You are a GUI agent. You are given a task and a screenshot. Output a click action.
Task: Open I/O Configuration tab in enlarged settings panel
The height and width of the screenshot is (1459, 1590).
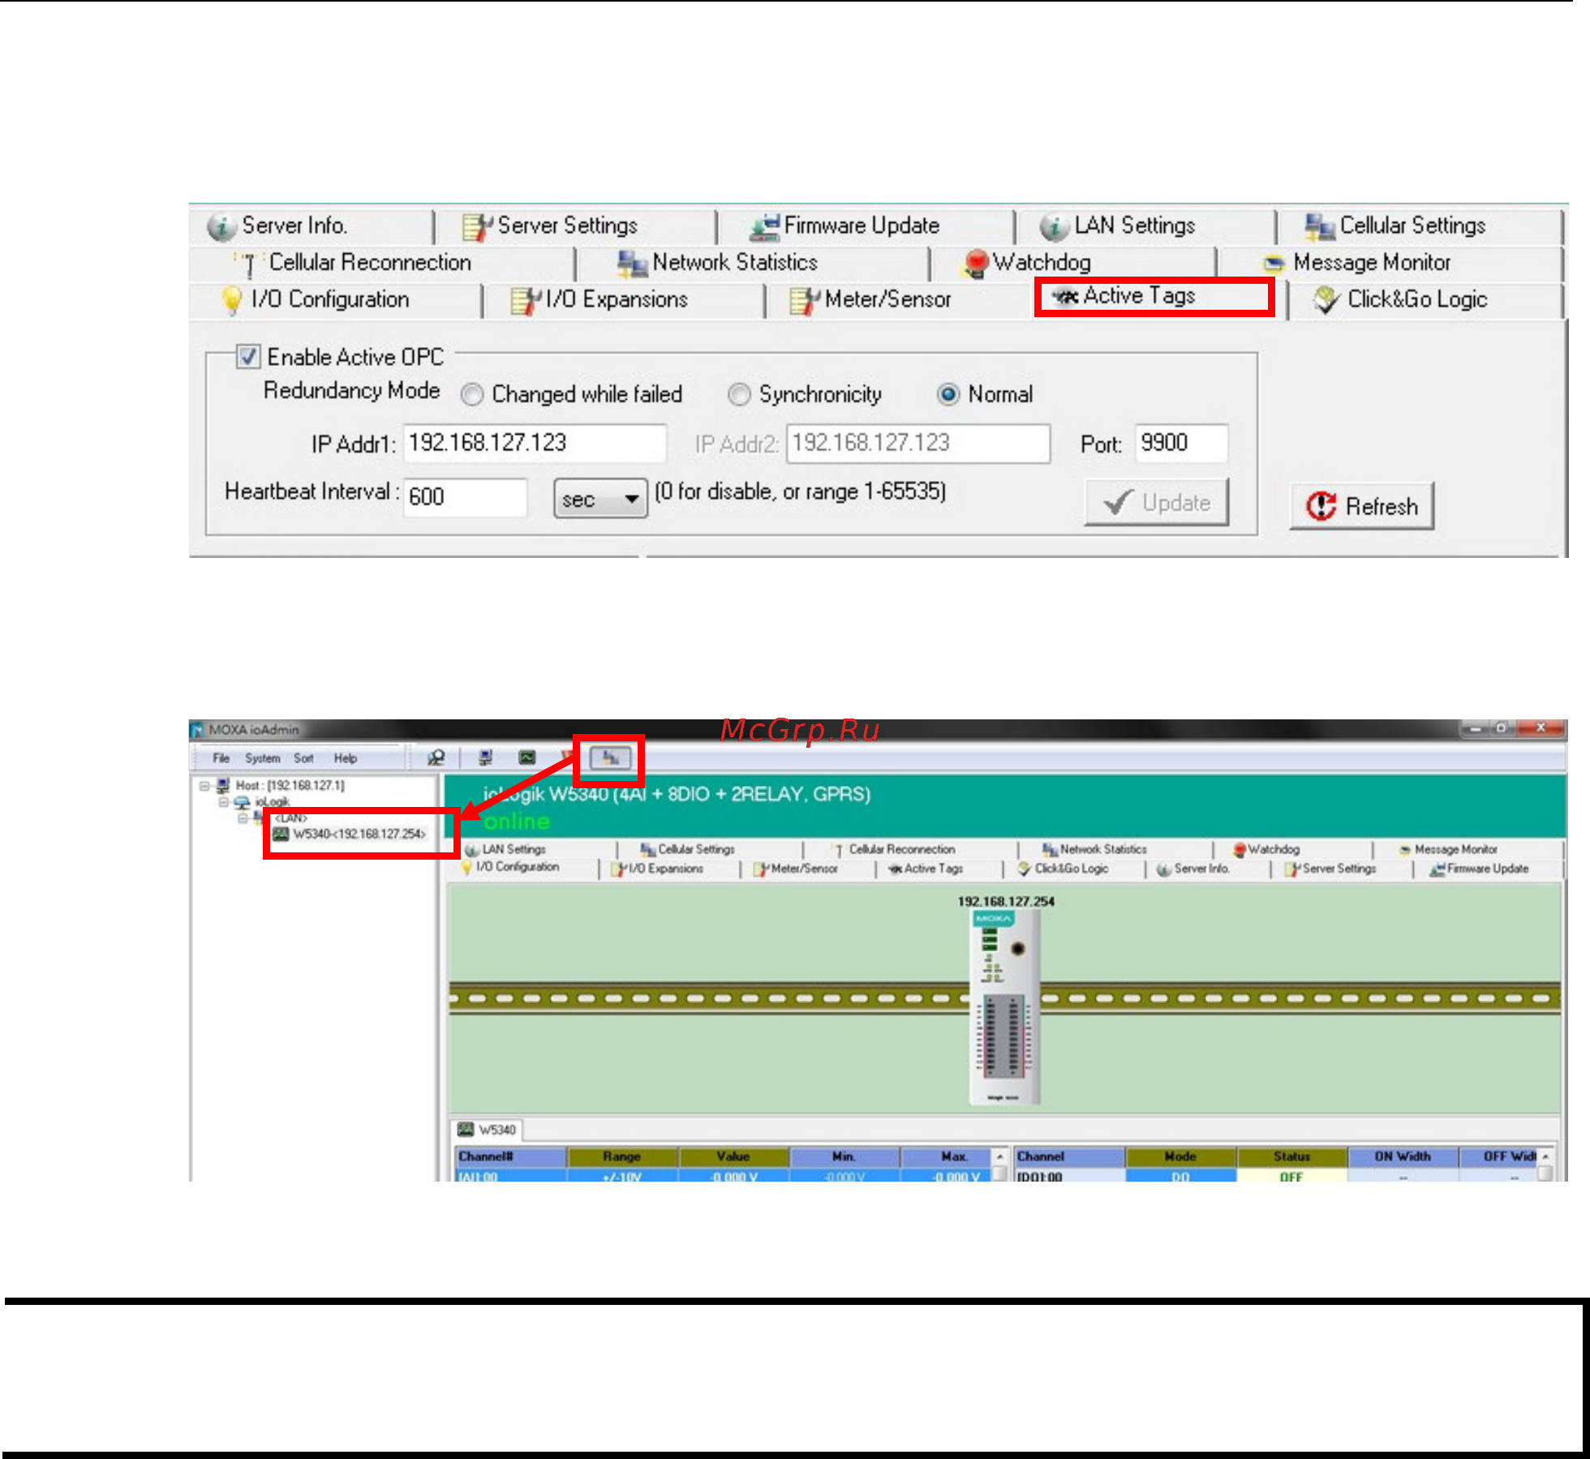[335, 300]
